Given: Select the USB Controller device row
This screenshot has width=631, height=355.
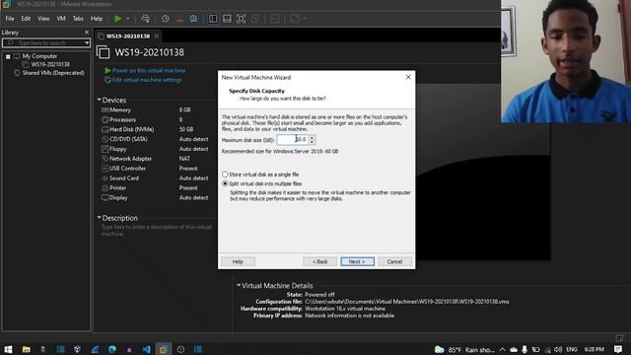Looking at the screenshot, I should (x=156, y=169).
